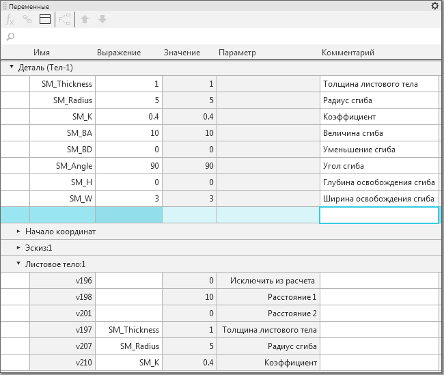Toggle the panel layout view icon
This screenshot has width=444, height=375.
[45, 20]
